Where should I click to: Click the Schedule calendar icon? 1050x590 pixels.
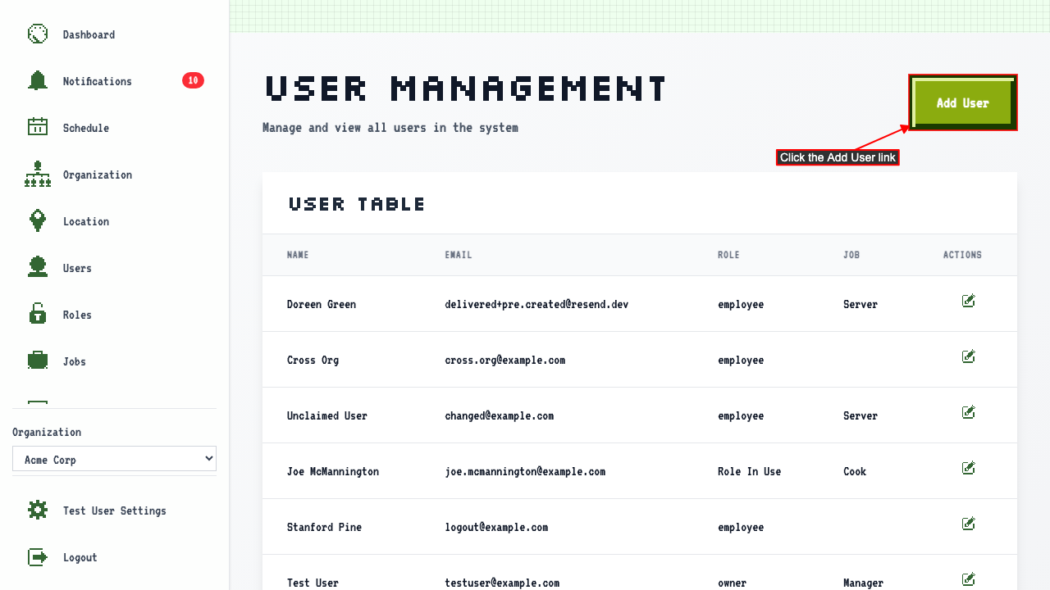[x=38, y=128]
